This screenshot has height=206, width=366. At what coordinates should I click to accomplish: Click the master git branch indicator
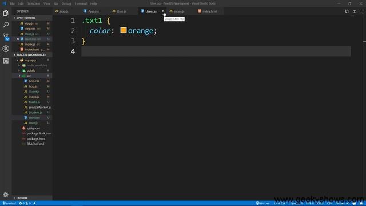pos(9,203)
